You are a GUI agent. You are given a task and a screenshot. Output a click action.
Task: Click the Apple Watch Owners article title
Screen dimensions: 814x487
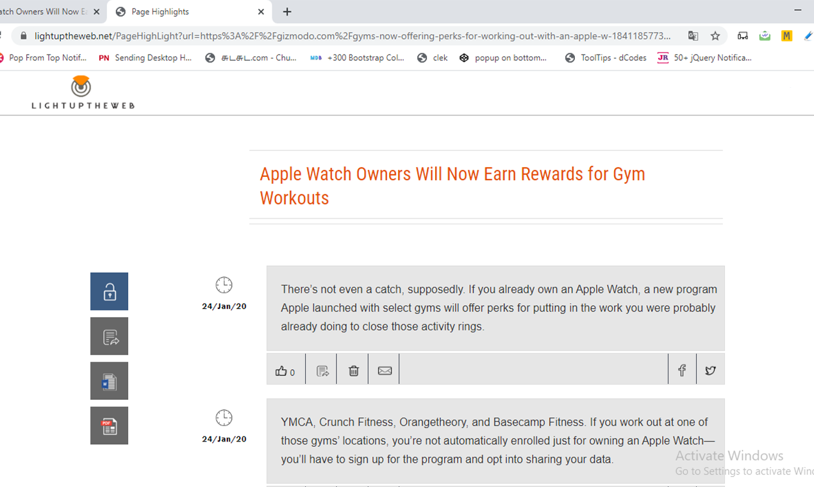(x=453, y=186)
